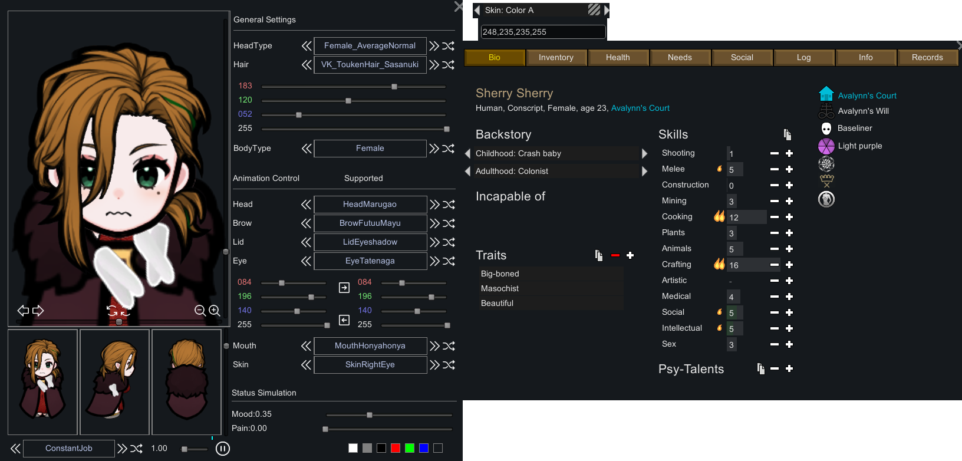Copy left eye color to right eye
Screen dimensions: 962x461
344,288
